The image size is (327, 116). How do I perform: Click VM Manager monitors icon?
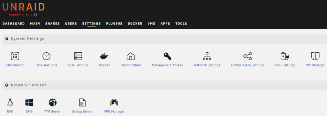[x=315, y=56]
